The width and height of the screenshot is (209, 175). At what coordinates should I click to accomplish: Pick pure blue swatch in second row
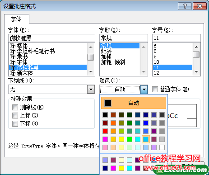pyautogui.click(x=146, y=123)
